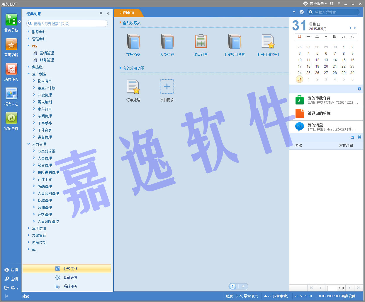Pin the 经典树形 panel

[x=101, y=13]
